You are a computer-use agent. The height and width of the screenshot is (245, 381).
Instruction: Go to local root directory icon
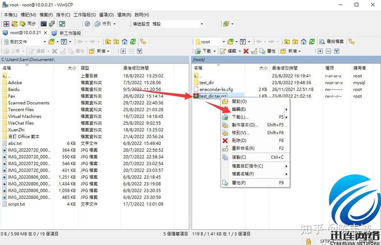117,42
